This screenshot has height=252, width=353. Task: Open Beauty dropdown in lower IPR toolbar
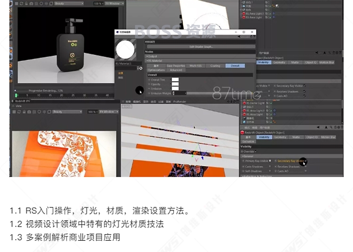pos(67,112)
